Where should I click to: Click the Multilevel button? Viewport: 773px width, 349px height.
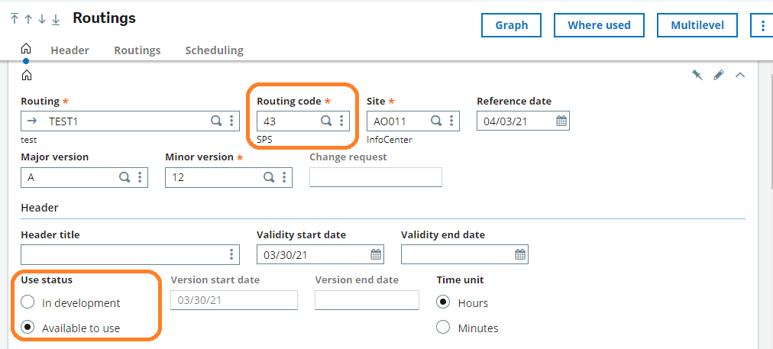pos(697,25)
